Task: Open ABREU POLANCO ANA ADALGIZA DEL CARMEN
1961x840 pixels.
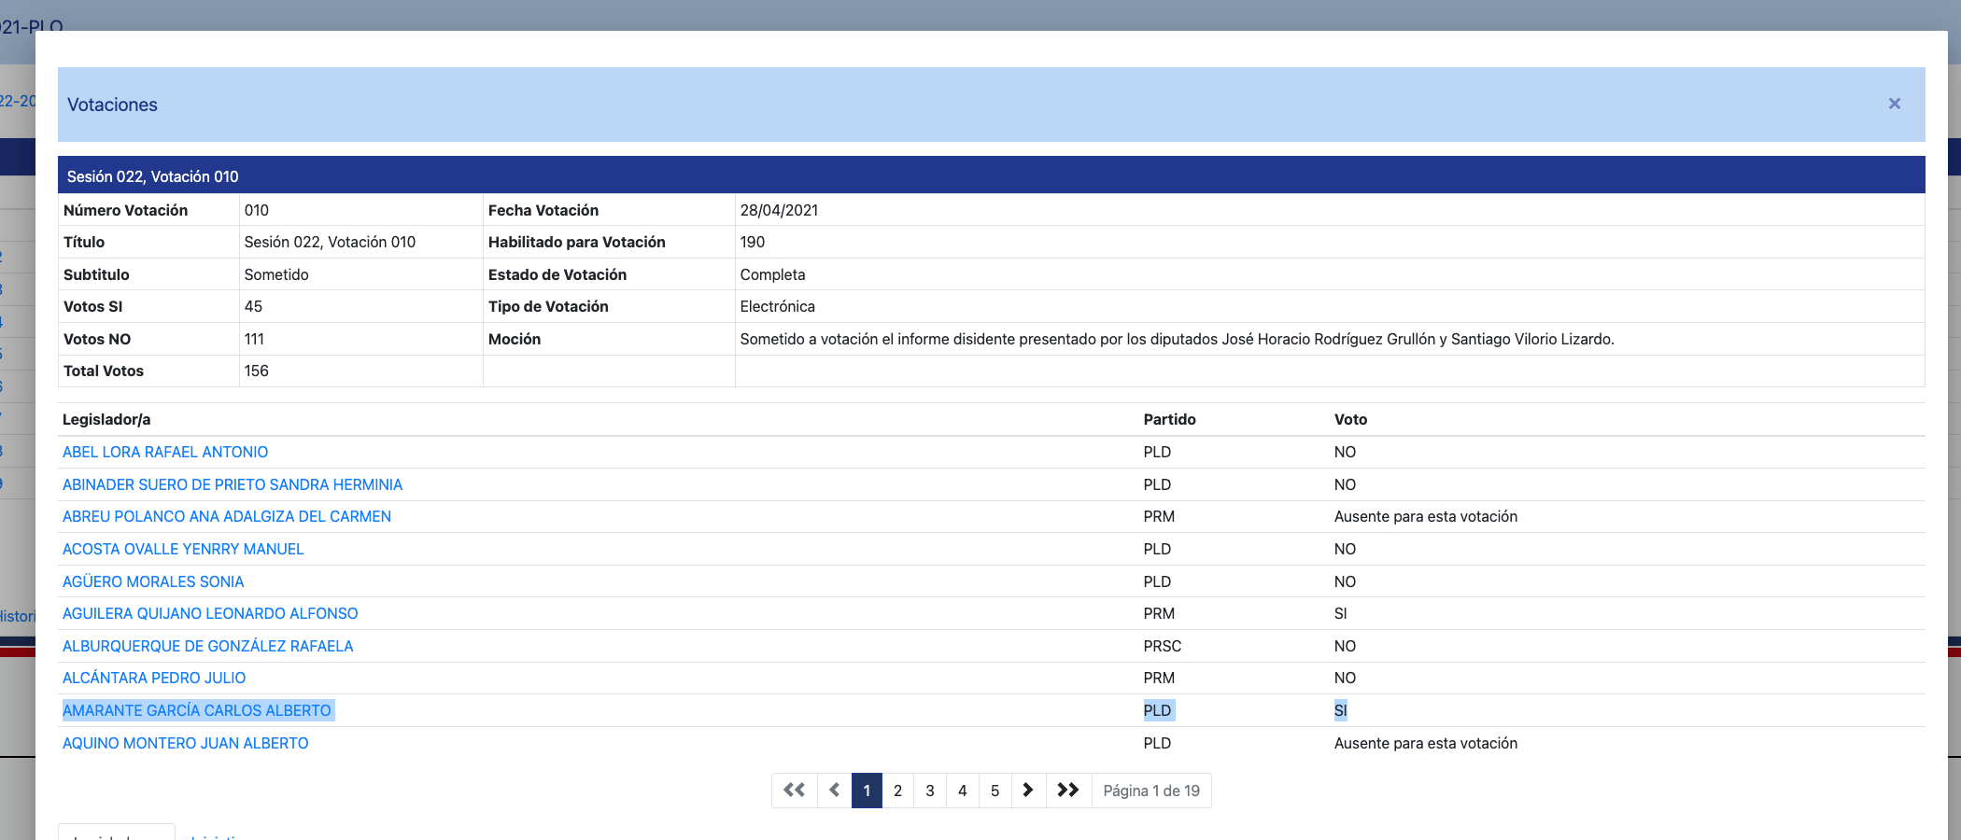Action: (227, 516)
